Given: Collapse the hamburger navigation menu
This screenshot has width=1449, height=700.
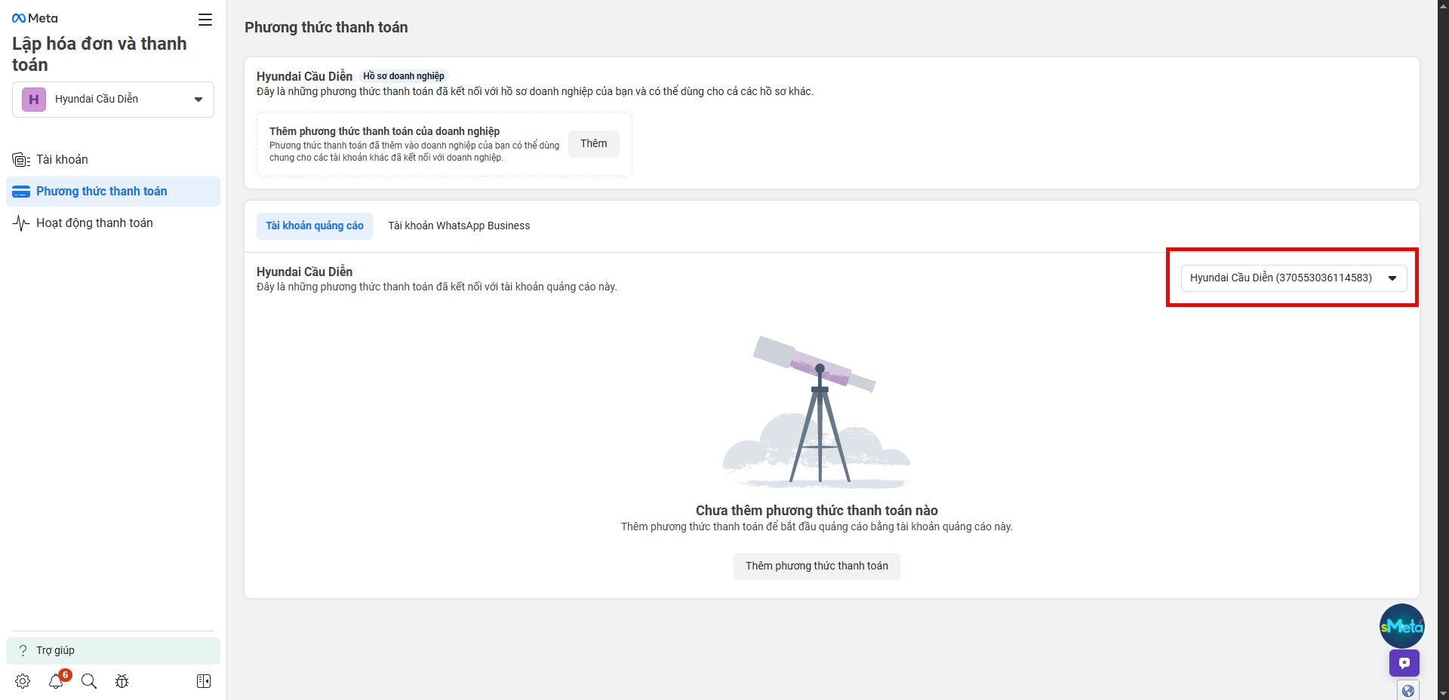Looking at the screenshot, I should (205, 20).
